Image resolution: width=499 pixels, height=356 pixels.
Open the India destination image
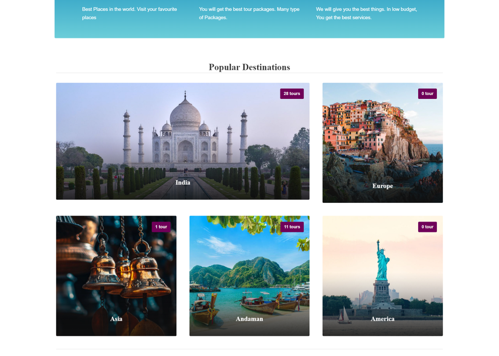[x=182, y=141]
